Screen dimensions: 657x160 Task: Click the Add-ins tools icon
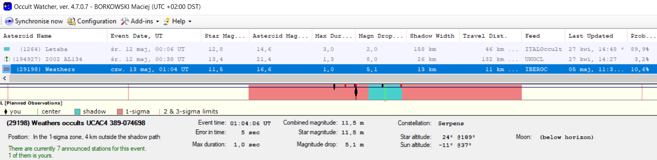pyautogui.click(x=124, y=21)
